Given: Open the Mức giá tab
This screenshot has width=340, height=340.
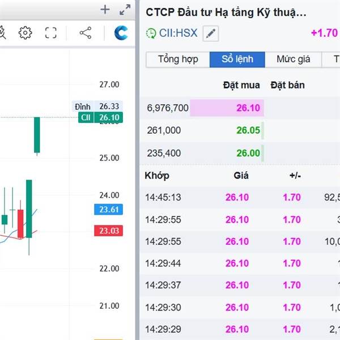Looking at the screenshot, I should (293, 59).
